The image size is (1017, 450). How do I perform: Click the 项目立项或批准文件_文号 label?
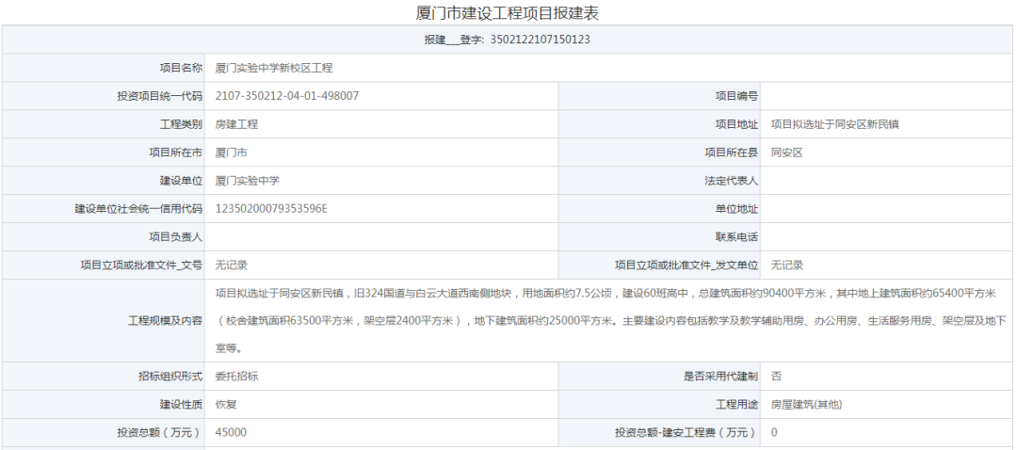(141, 265)
